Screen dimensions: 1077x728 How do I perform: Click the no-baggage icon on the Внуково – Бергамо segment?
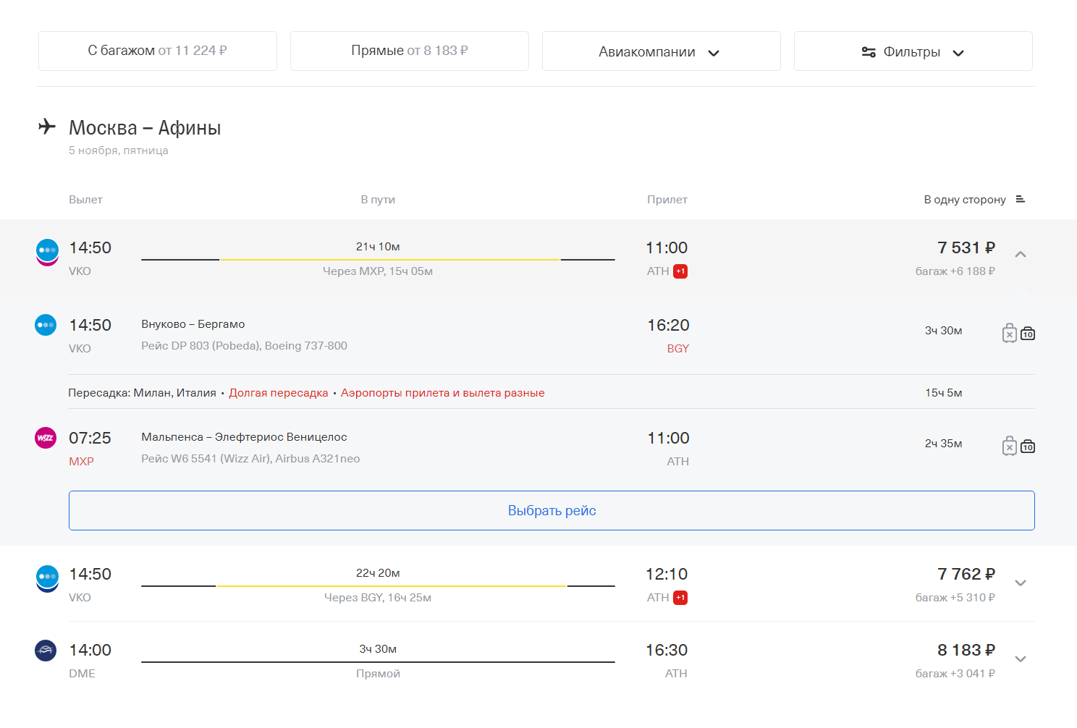[x=1010, y=333]
